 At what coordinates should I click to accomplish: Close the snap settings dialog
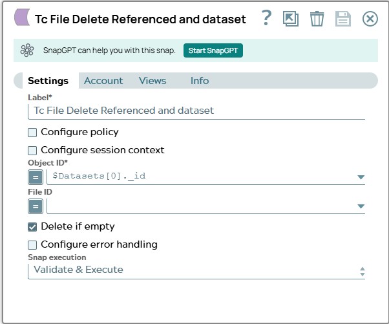[370, 19]
